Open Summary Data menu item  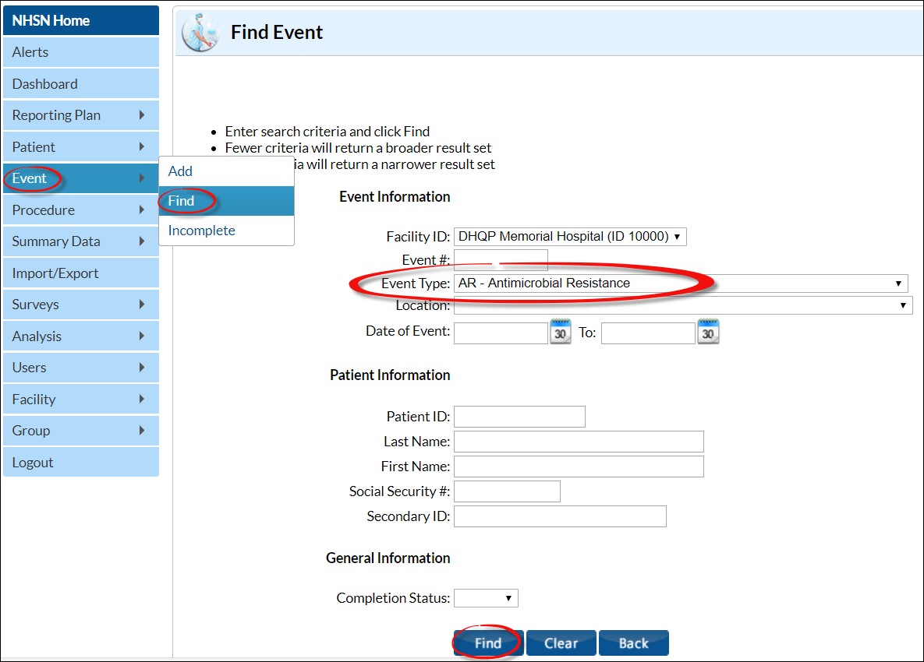81,241
